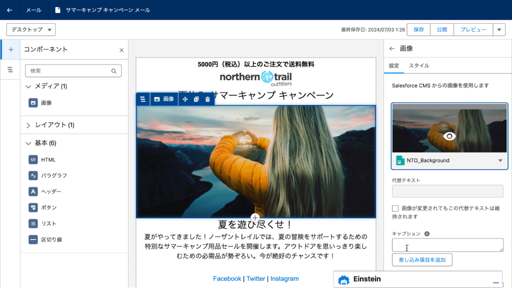The image size is (512, 288).
Task: Toggle the alt text retention checkbox
Action: tap(395, 208)
